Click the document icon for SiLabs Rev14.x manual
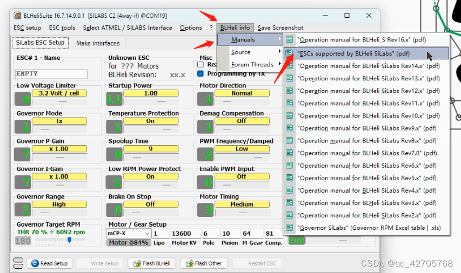This screenshot has height=273, width=461. click(290, 66)
